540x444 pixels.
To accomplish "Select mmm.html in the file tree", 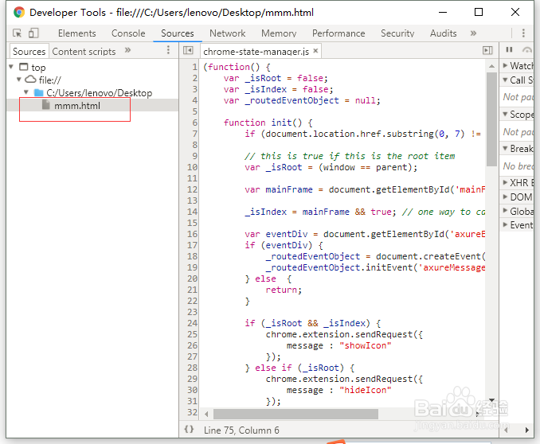I will click(x=92, y=105).
